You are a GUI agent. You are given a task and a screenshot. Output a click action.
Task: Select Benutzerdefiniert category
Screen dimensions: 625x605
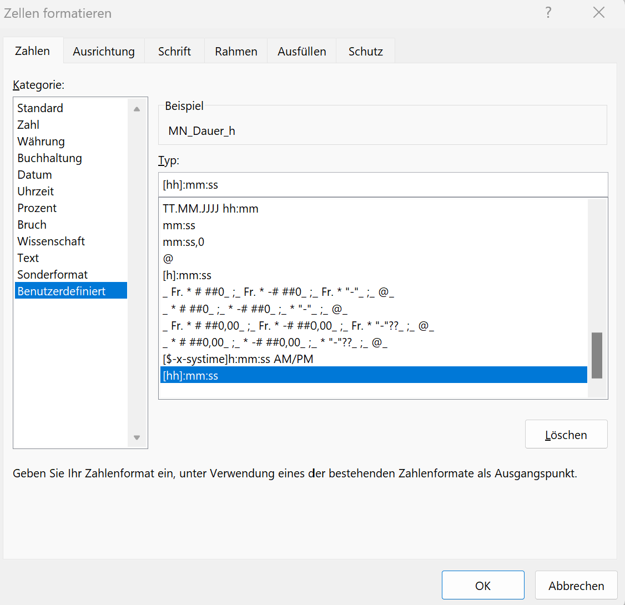pyautogui.click(x=71, y=290)
